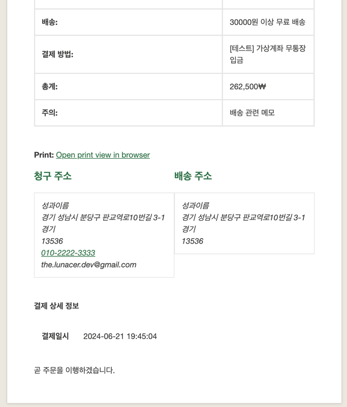Viewport: 347px width, 407px height.
Task: Click the 30000원 이상 무료 배송 cell
Action: point(267,22)
